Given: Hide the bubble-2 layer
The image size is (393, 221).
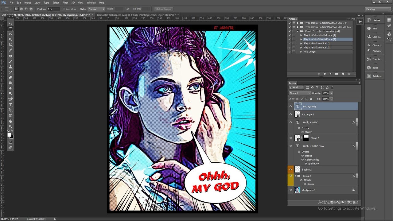Looking at the screenshot, I should 291,169.
